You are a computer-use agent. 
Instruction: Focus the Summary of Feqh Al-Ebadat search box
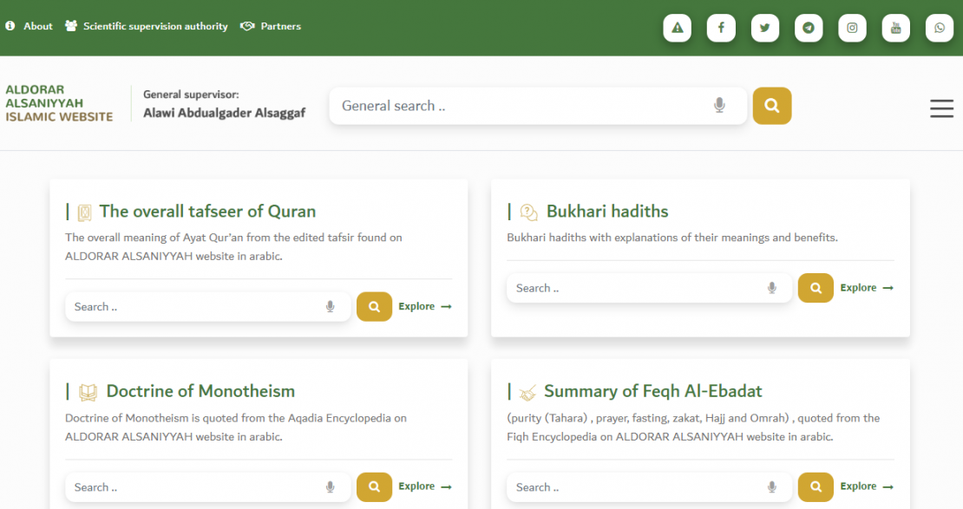(633, 487)
